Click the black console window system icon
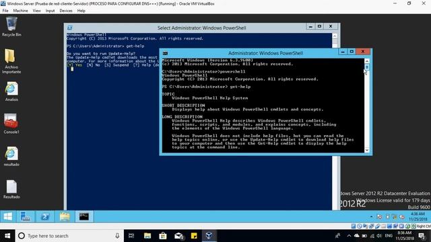 (165, 53)
